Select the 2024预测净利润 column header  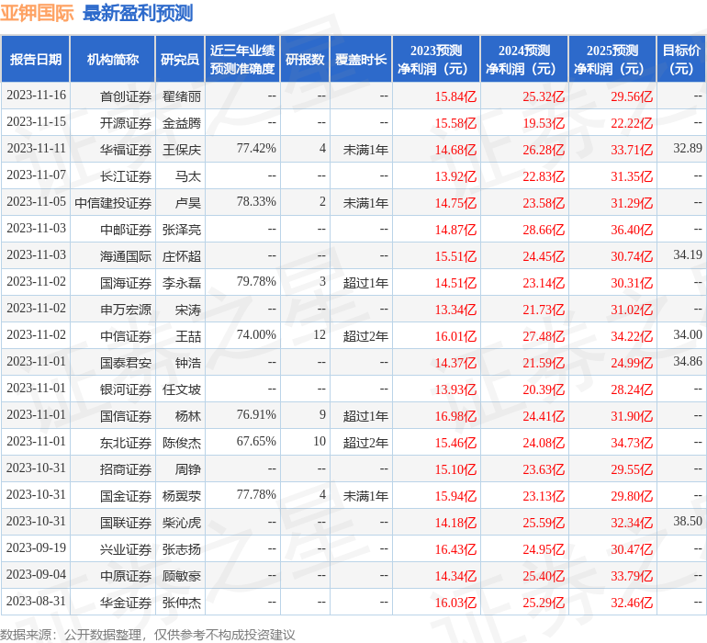tap(524, 59)
